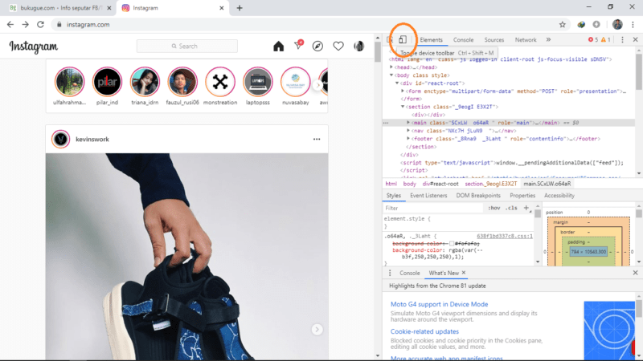
Task: Open DOM Breakpoints pane
Action: pos(478,196)
